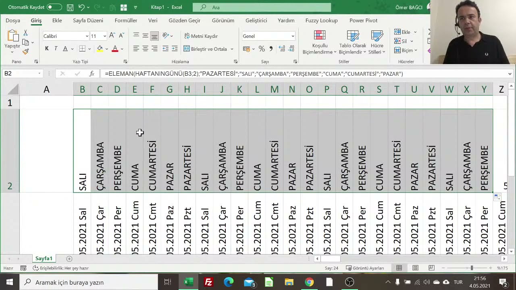Click the Format Painter brush icon
This screenshot has width=516, height=290.
click(25, 52)
